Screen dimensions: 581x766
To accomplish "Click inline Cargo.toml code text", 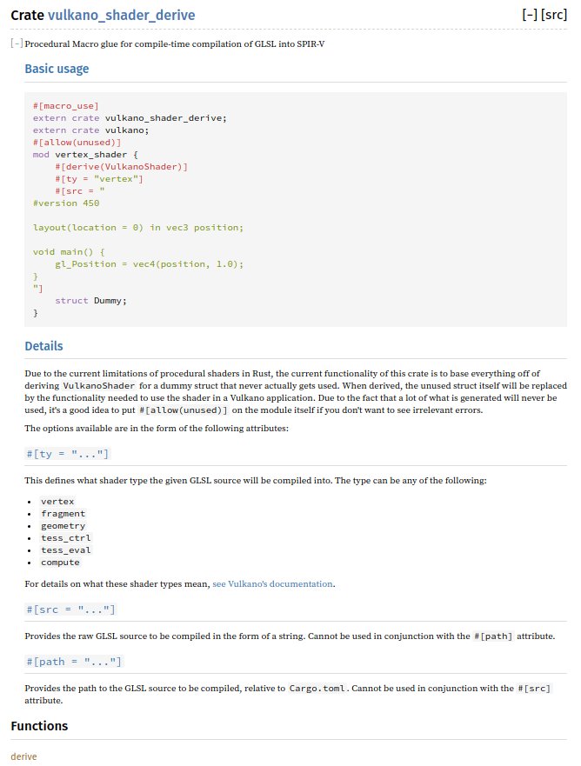I will pos(317,689).
